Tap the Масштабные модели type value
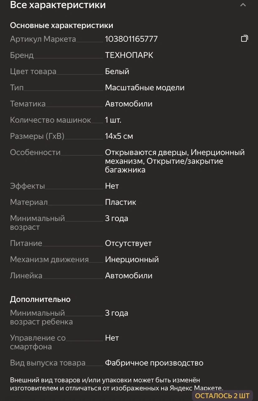 145,87
